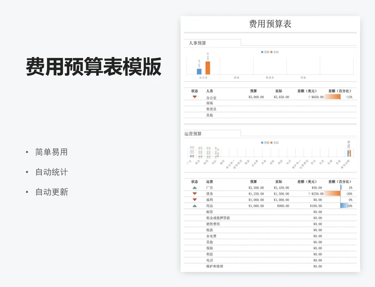Select the ¥1,500.00 actual cell for 债务
This screenshot has height=287, width=375.
coord(281,194)
